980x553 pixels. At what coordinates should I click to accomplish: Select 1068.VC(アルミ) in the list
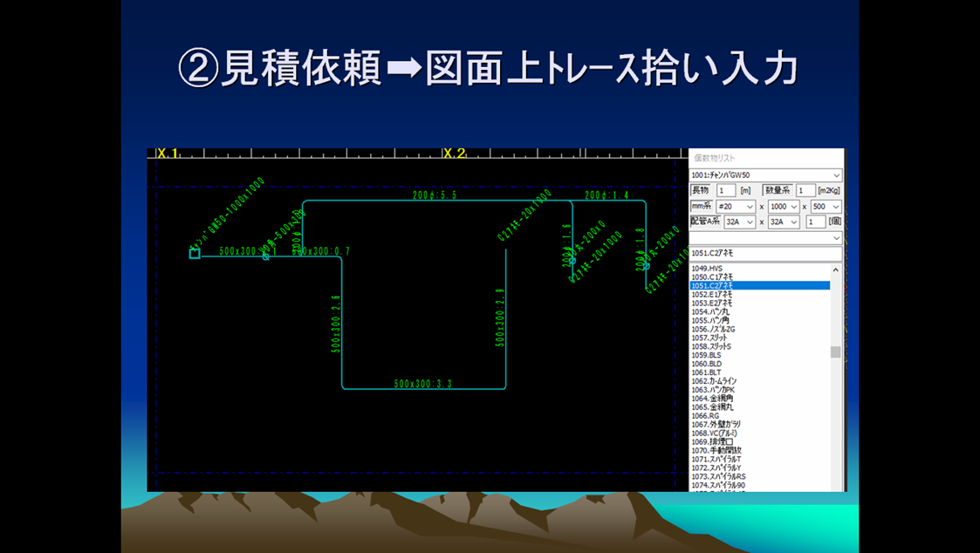[x=760, y=433]
